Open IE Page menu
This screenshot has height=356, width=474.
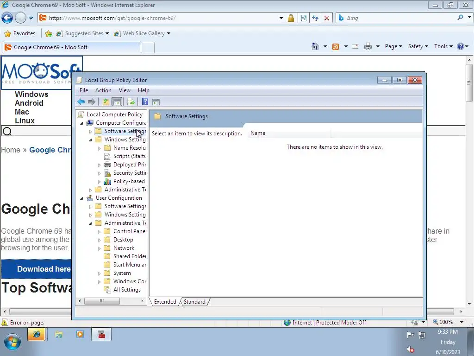[x=393, y=46]
